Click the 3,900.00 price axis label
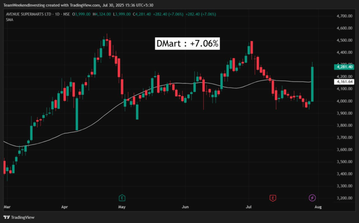The width and height of the screenshot is (359, 223). [x=344, y=113]
